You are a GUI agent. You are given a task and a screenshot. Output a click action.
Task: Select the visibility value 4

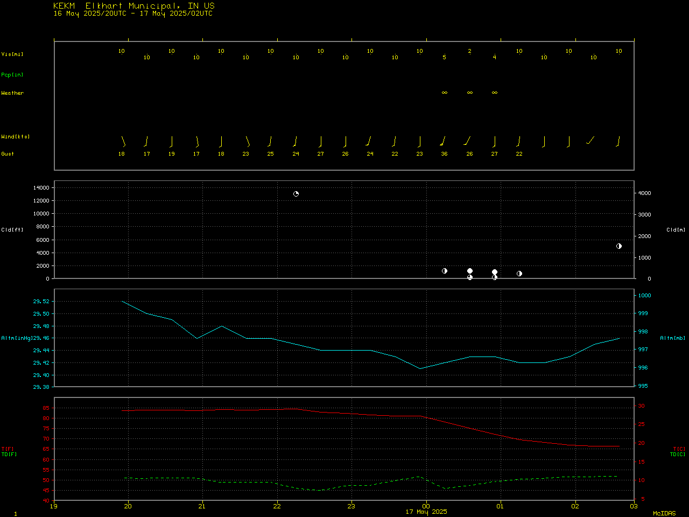point(495,58)
